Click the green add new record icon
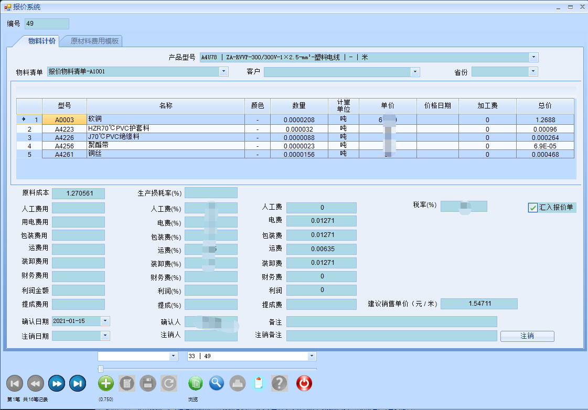 [106, 383]
